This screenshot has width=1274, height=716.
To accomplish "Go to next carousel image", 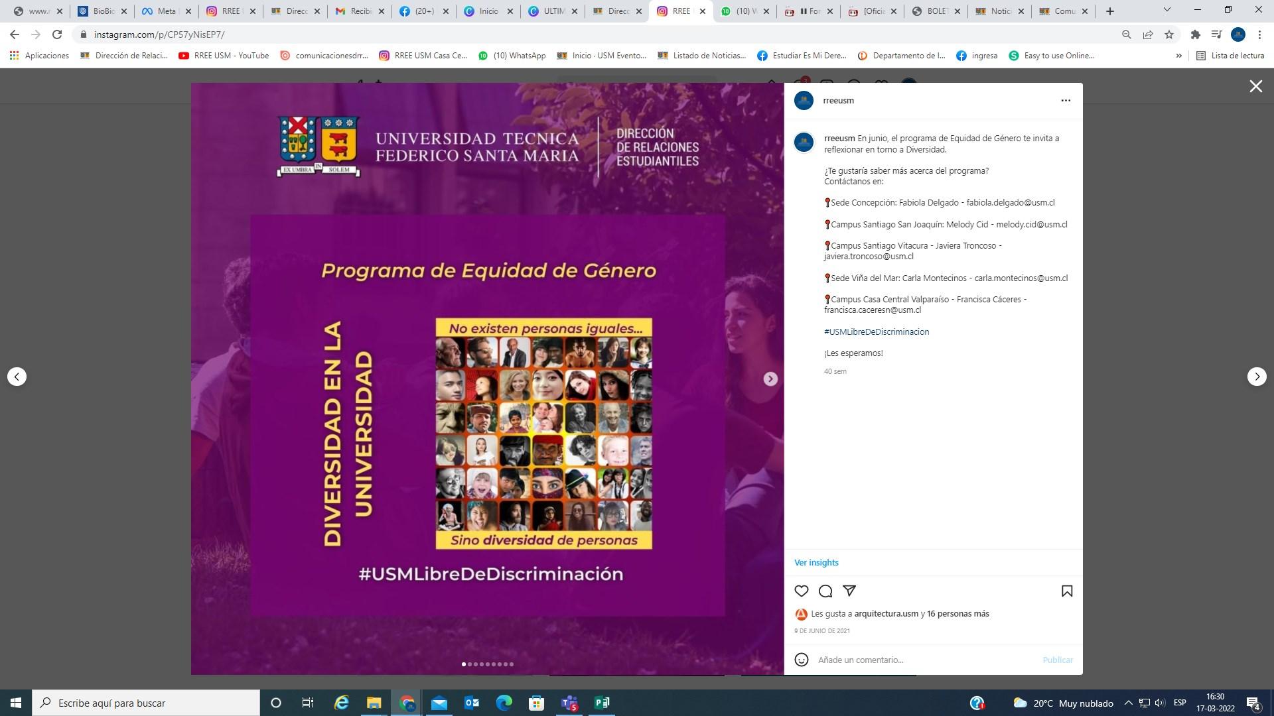I will click(x=770, y=379).
